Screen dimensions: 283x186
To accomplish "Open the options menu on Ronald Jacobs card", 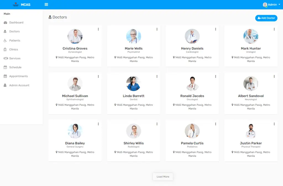I will [x=216, y=76].
